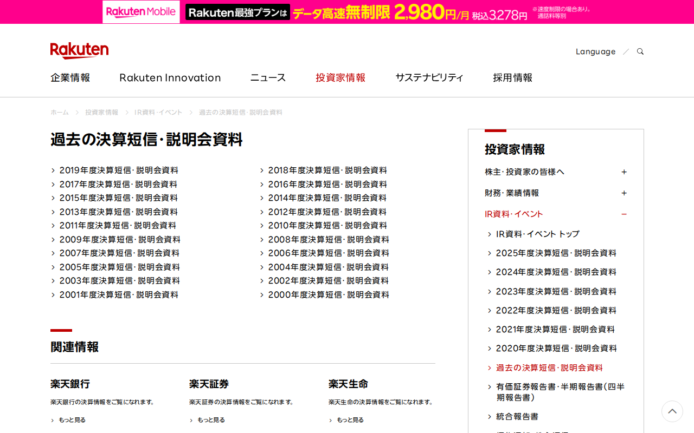694x433 pixels.
Task: Open 2018年度決算短信・説明会資料
Action: [327, 170]
